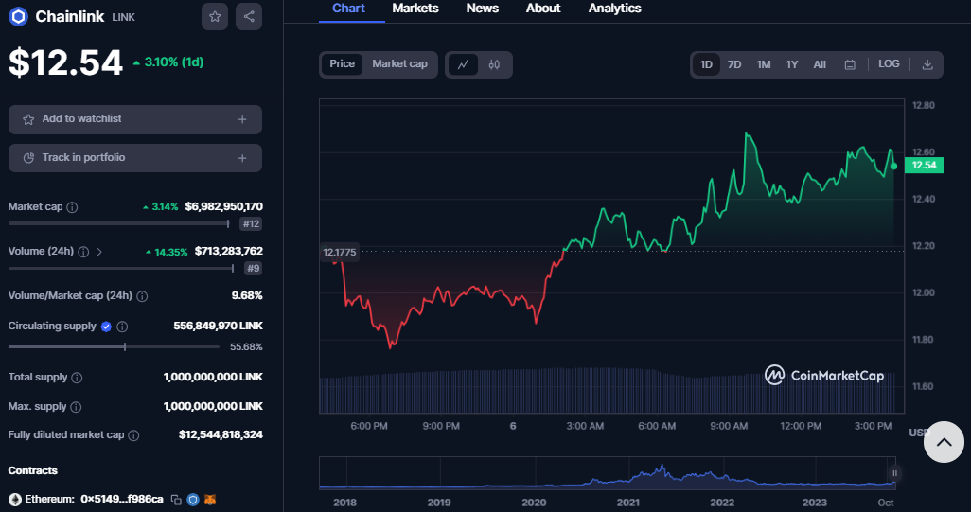Select the 7D time range
Image resolution: width=971 pixels, height=512 pixels.
(734, 64)
